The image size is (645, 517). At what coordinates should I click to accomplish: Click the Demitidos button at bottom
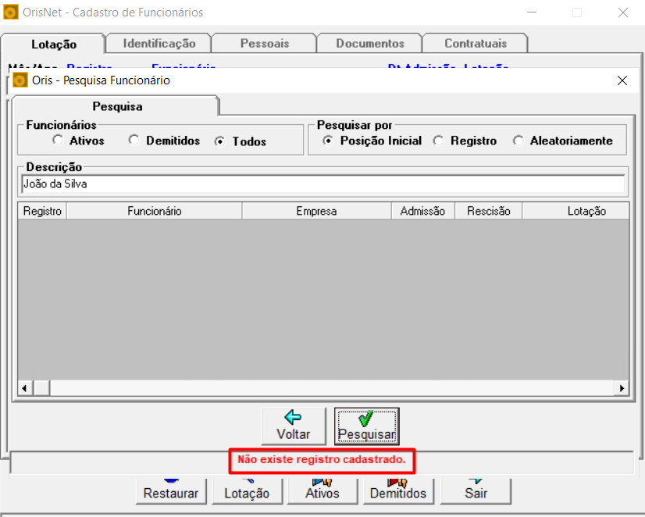pos(398,491)
